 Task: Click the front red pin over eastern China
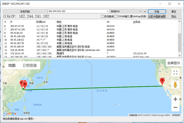(x=25, y=85)
